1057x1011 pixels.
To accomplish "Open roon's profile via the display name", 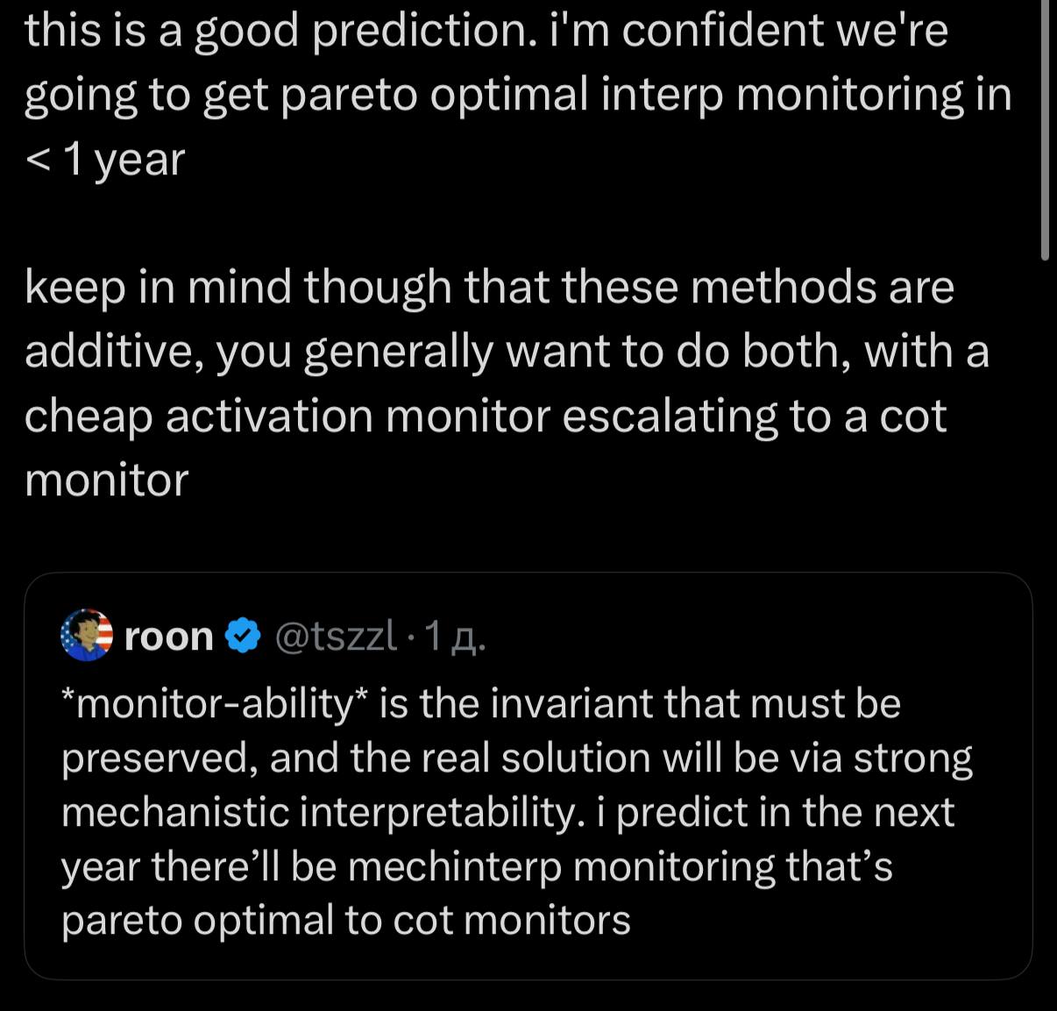I will 169,637.
